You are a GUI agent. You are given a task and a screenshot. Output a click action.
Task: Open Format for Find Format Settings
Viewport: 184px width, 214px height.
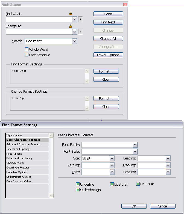click(106, 71)
